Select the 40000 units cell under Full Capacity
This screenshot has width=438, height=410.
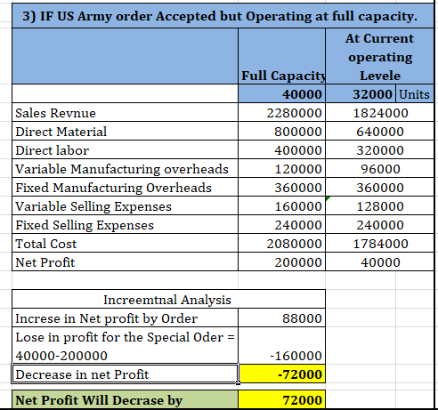(x=281, y=94)
